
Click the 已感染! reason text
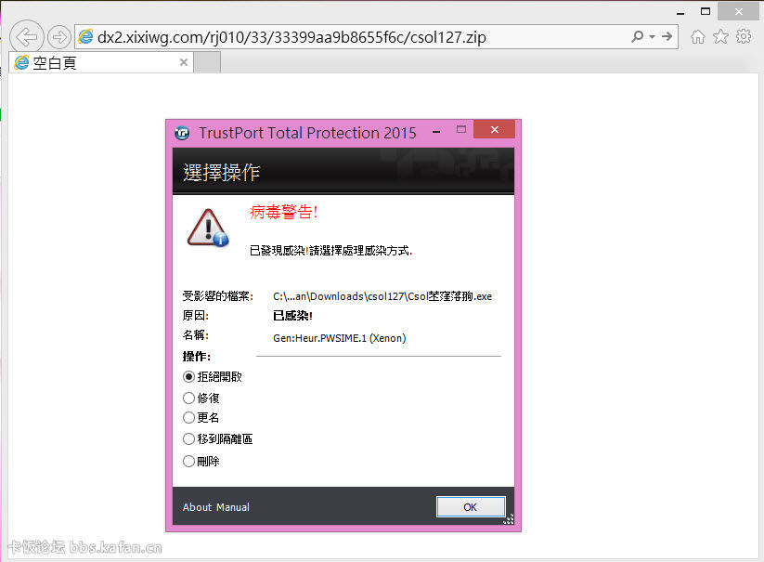(292, 316)
